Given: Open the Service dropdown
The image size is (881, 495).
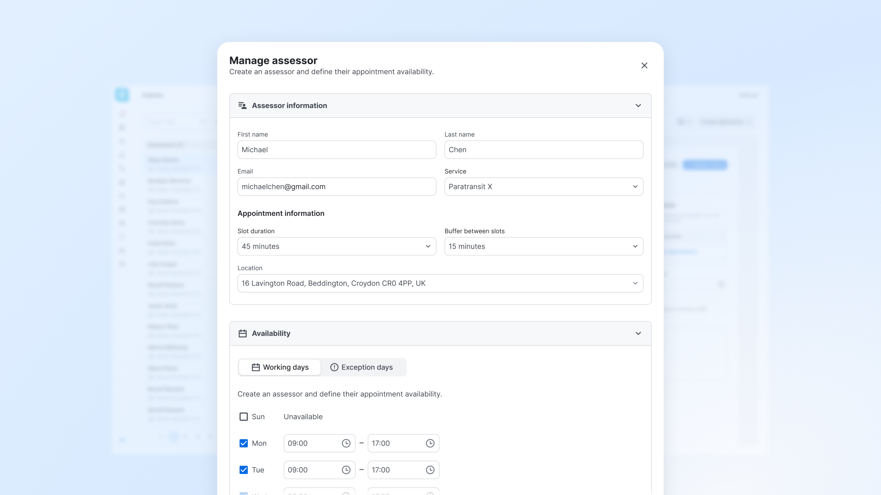Looking at the screenshot, I should point(544,187).
